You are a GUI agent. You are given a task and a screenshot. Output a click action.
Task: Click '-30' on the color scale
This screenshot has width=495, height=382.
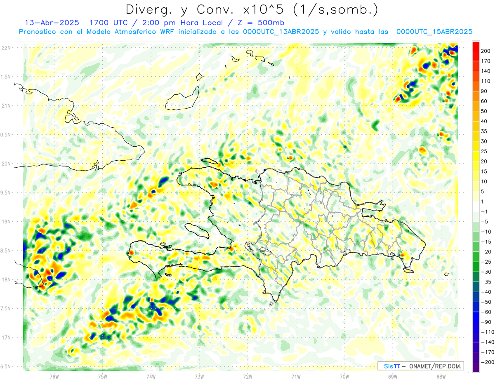click(486, 272)
